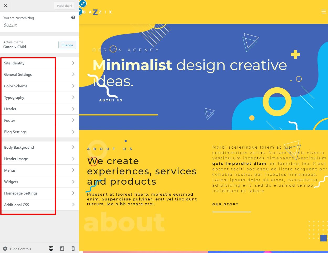
Task: Click the Change theme button
Action: [x=67, y=45]
